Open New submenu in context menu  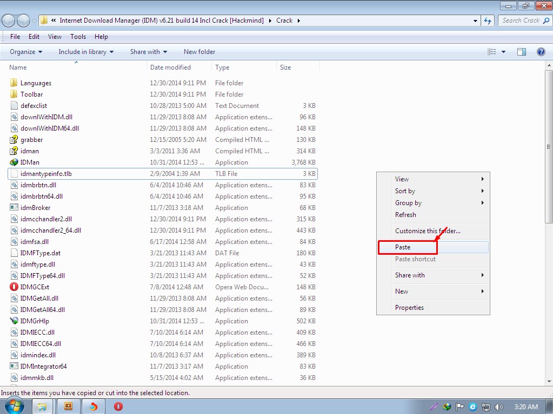(x=433, y=291)
